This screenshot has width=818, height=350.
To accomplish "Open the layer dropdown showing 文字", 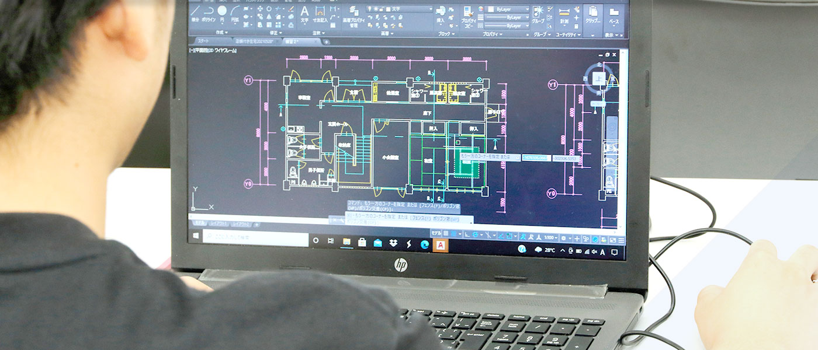I will pyautogui.click(x=400, y=9).
